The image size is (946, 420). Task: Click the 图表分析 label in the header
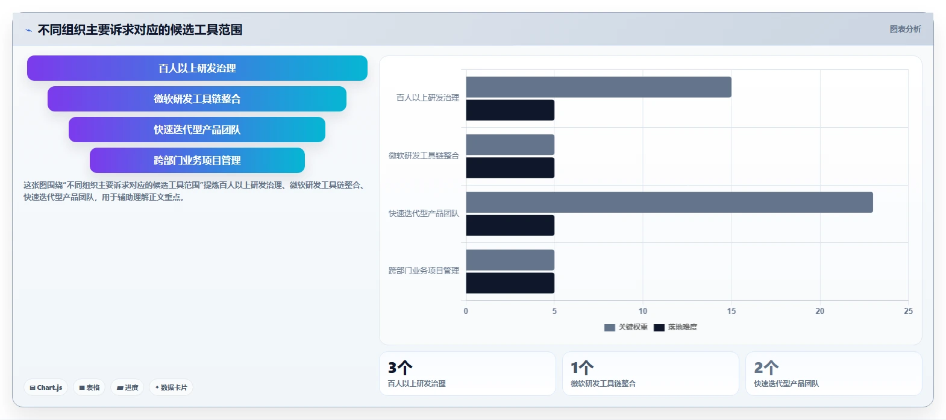[x=905, y=29]
